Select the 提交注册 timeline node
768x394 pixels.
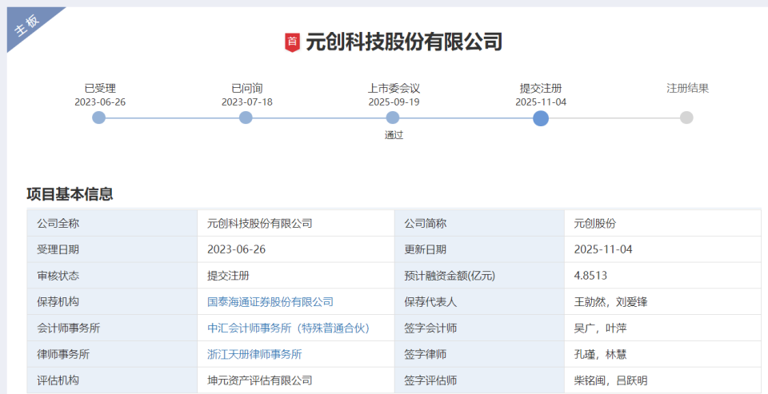point(541,118)
